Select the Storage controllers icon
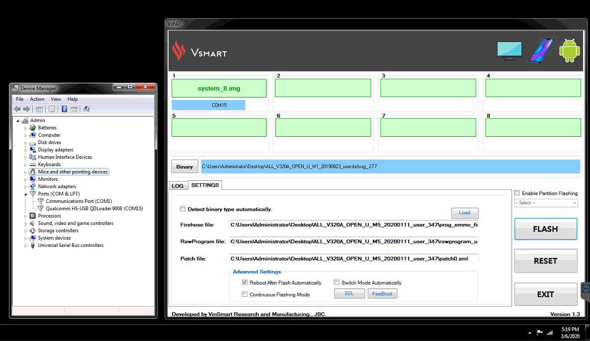Screen dimensions: 590x341 pyautogui.click(x=33, y=231)
